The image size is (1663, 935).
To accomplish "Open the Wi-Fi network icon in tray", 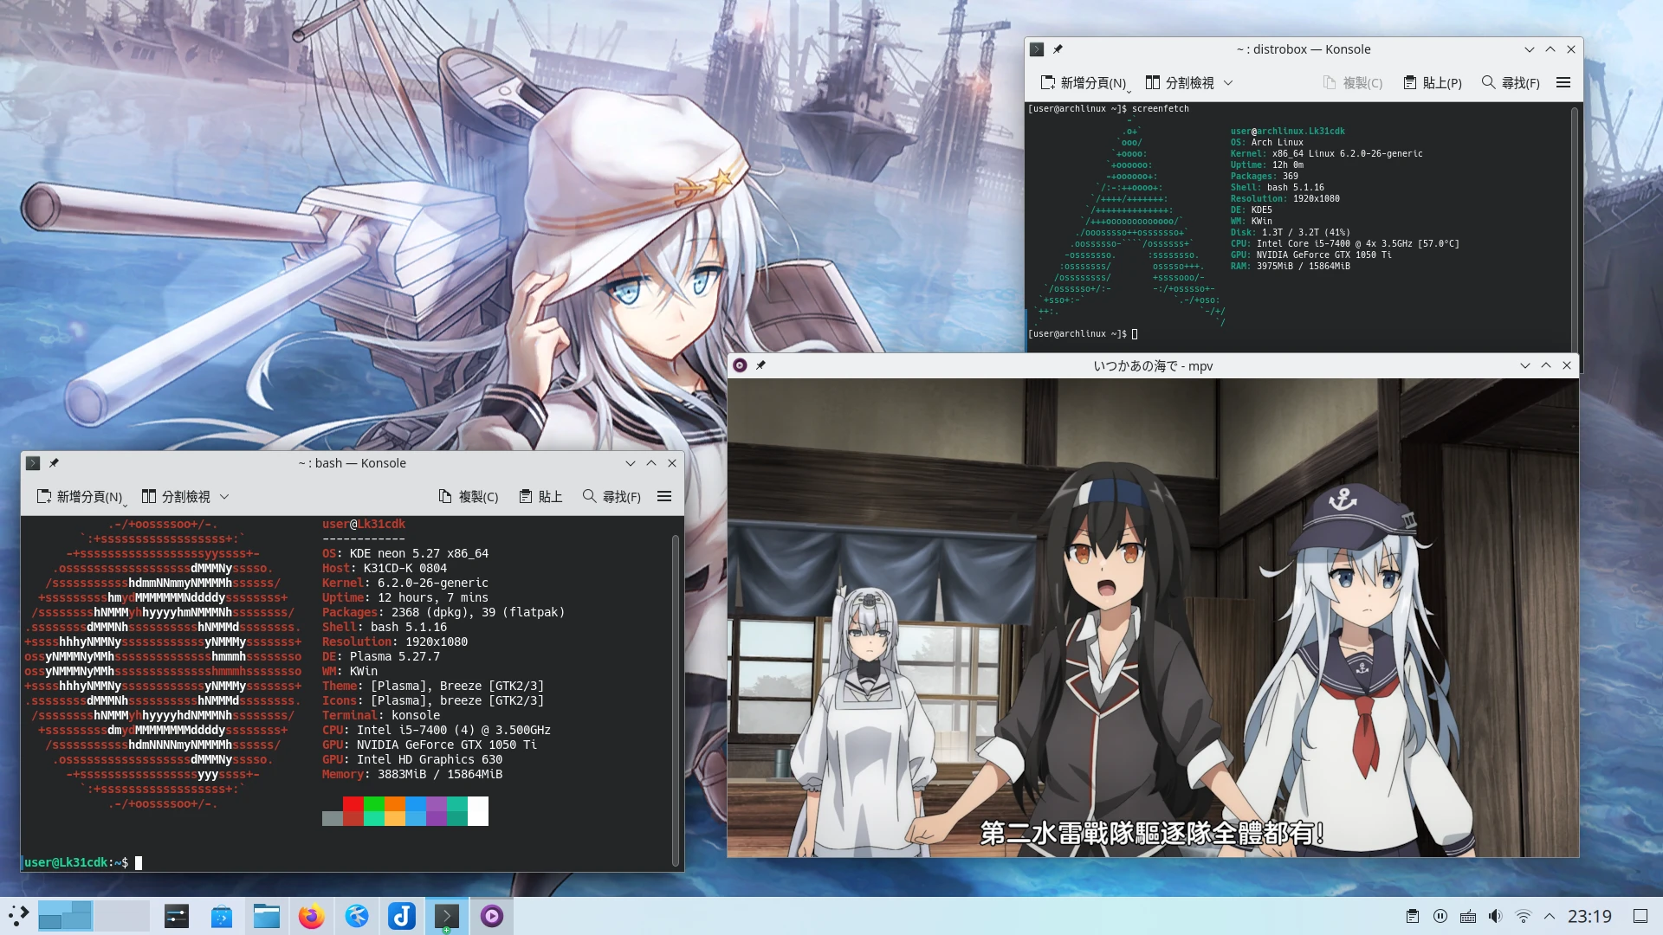I will coord(1522,916).
